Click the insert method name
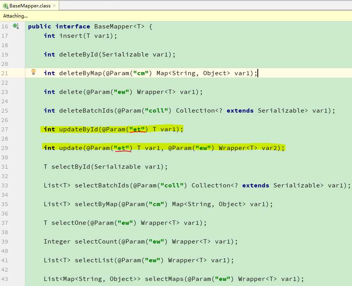The width and height of the screenshot is (352, 286). tap(69, 36)
